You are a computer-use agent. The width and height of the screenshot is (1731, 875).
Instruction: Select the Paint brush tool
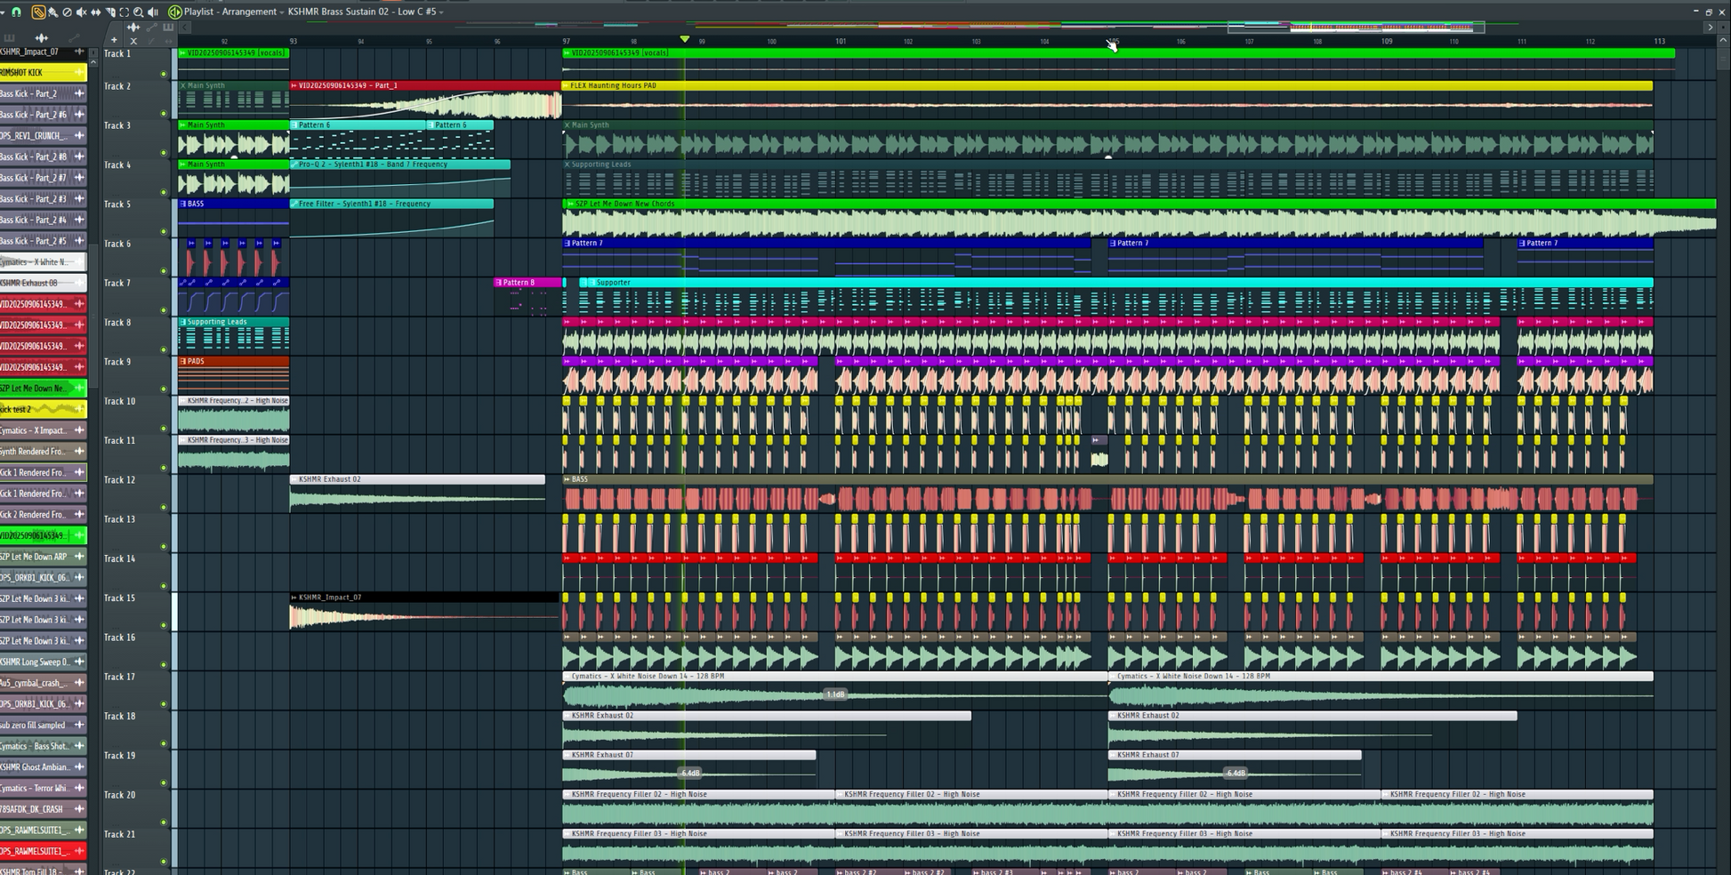(x=52, y=12)
